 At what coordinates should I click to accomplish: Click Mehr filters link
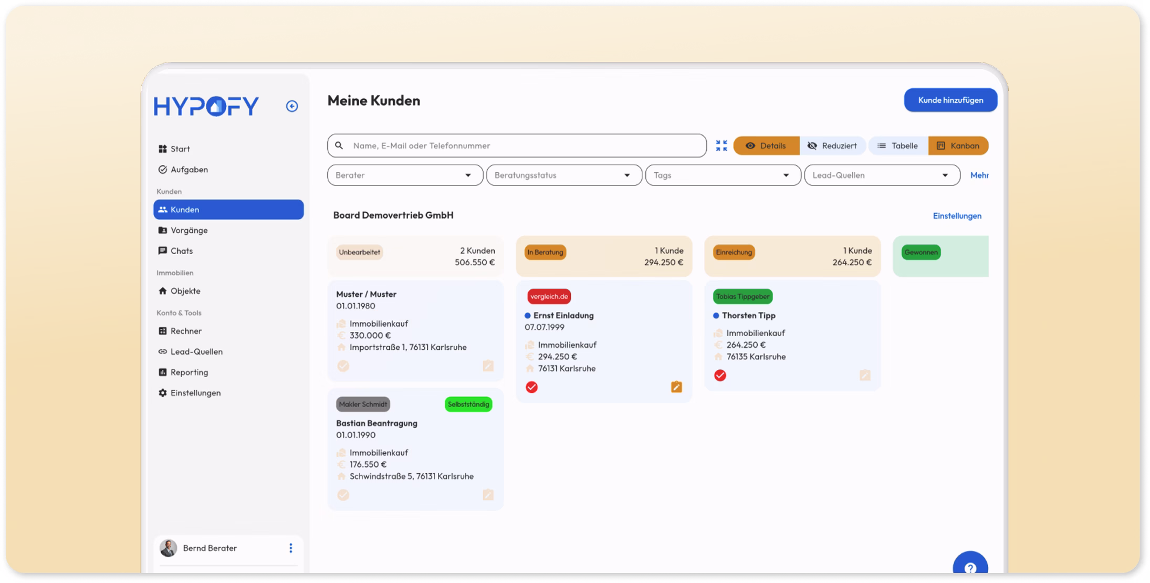point(979,175)
